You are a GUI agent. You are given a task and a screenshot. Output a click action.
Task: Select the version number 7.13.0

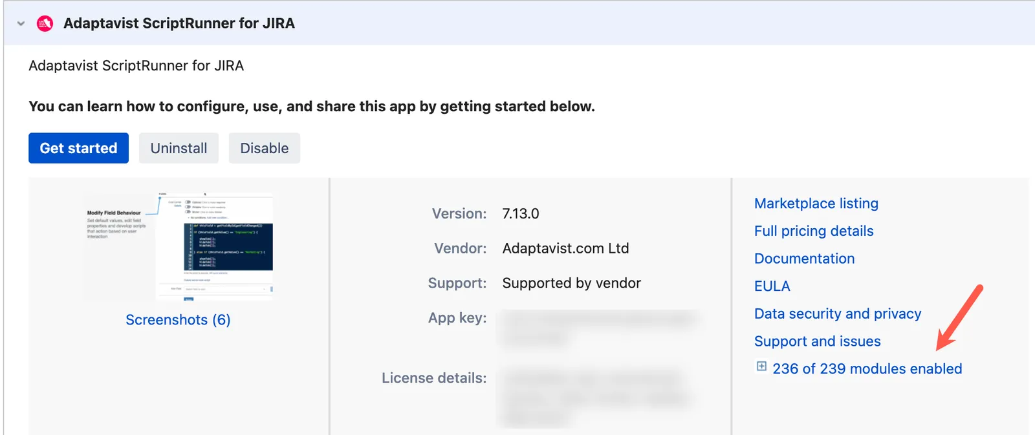[521, 214]
